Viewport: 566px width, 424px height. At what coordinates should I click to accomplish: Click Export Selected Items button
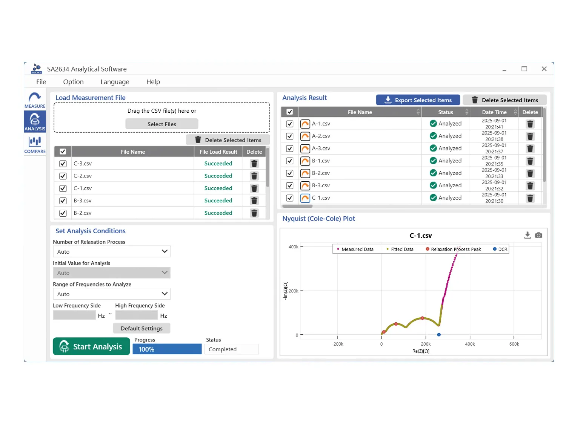418,100
